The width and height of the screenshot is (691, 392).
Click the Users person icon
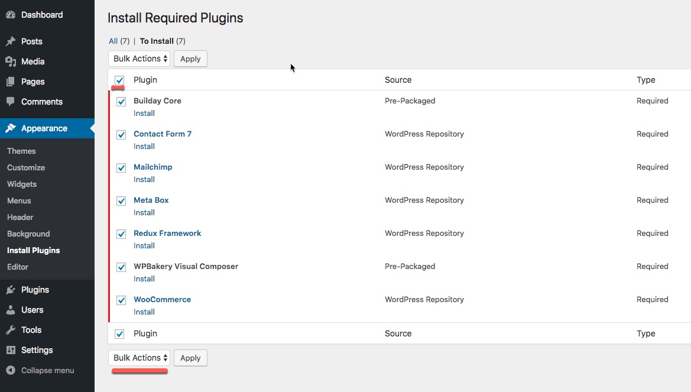[x=11, y=310]
